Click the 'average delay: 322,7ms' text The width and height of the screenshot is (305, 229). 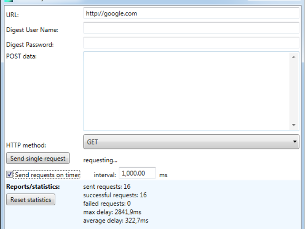116,221
